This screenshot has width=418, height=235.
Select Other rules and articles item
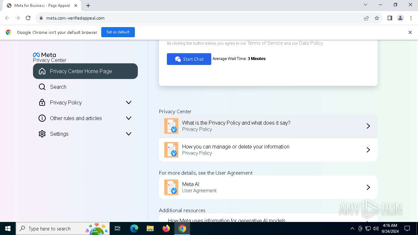tap(85, 118)
